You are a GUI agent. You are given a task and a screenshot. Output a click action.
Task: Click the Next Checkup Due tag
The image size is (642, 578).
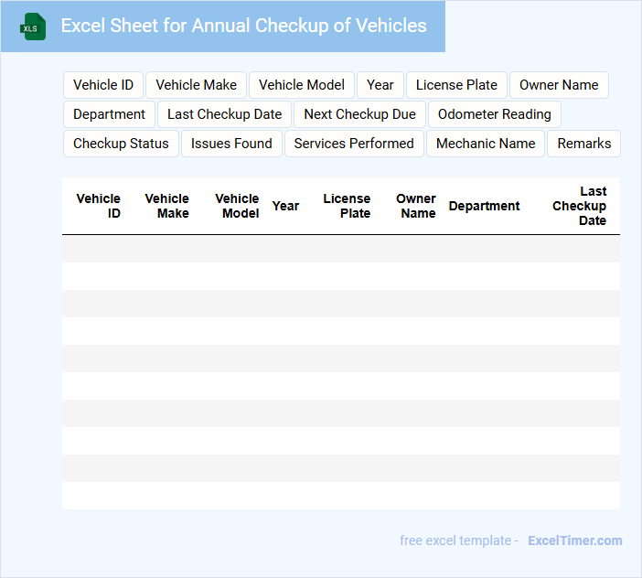coord(359,114)
